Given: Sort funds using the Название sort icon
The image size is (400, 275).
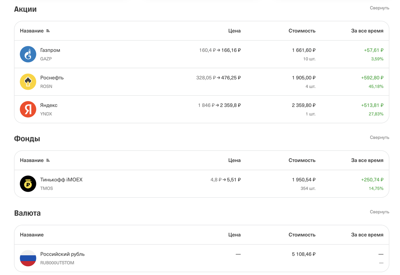Looking at the screenshot, I should (x=48, y=160).
